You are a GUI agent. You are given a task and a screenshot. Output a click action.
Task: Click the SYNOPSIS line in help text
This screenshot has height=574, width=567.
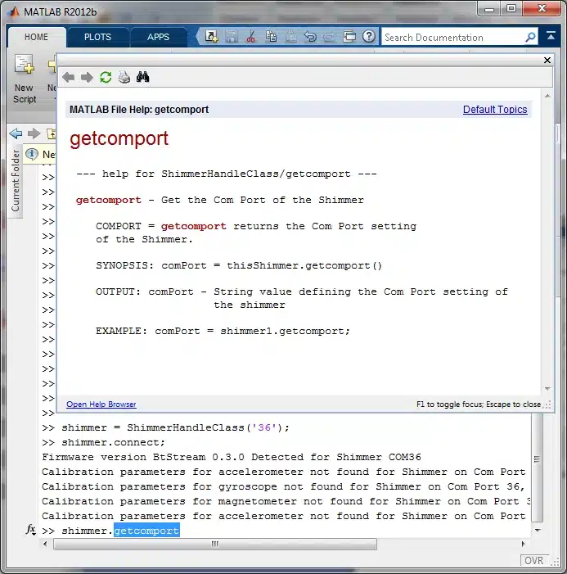click(x=239, y=265)
